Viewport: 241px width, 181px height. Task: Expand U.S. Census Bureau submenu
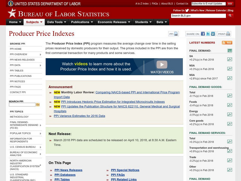(x=40, y=147)
